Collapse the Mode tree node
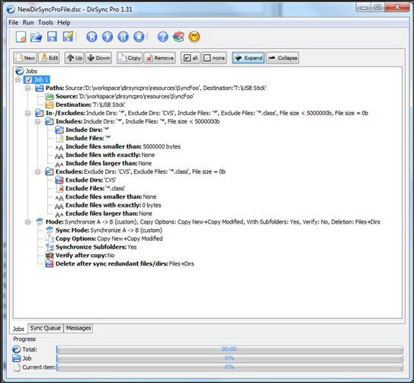The height and width of the screenshot is (383, 414). pos(27,222)
